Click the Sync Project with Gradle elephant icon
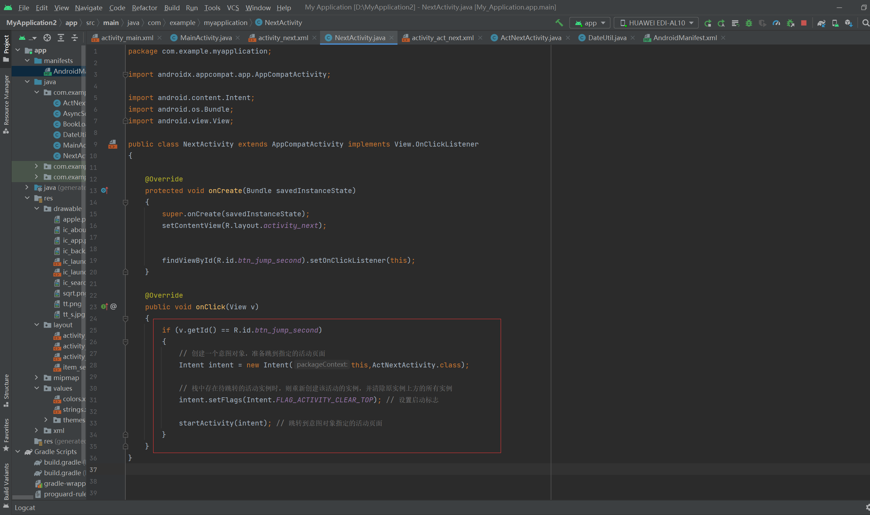 tap(821, 23)
